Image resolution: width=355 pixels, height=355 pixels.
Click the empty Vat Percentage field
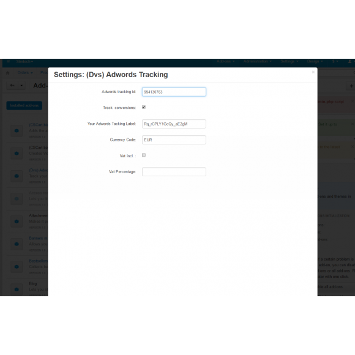(x=174, y=171)
